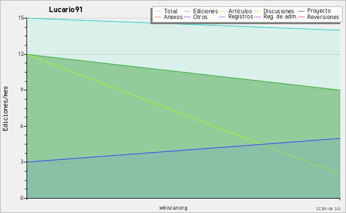Click the Registros legend label
The width and height of the screenshot is (346, 213).
tap(240, 17)
